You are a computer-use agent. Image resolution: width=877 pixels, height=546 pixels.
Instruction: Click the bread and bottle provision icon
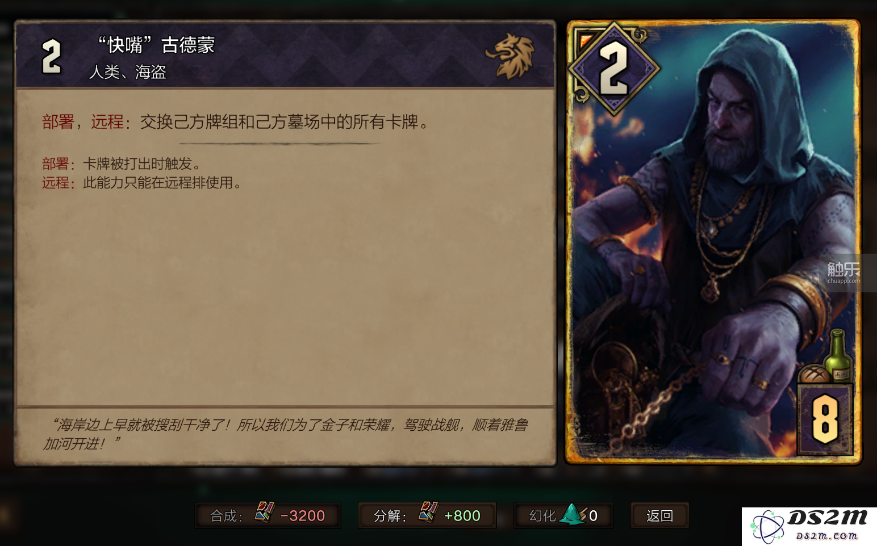click(826, 358)
